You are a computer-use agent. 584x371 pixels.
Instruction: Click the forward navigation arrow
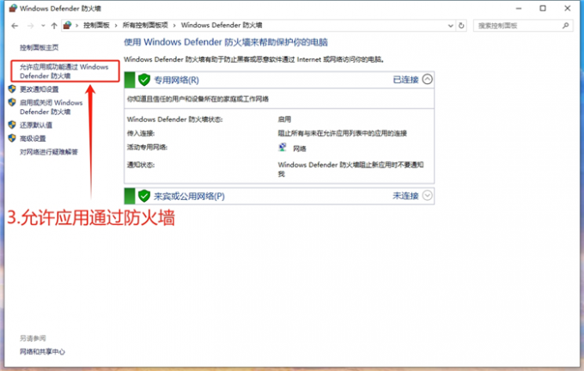pos(31,26)
